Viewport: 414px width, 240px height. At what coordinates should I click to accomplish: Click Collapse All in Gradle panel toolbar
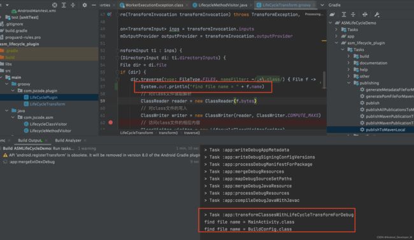pyautogui.click(x=353, y=15)
